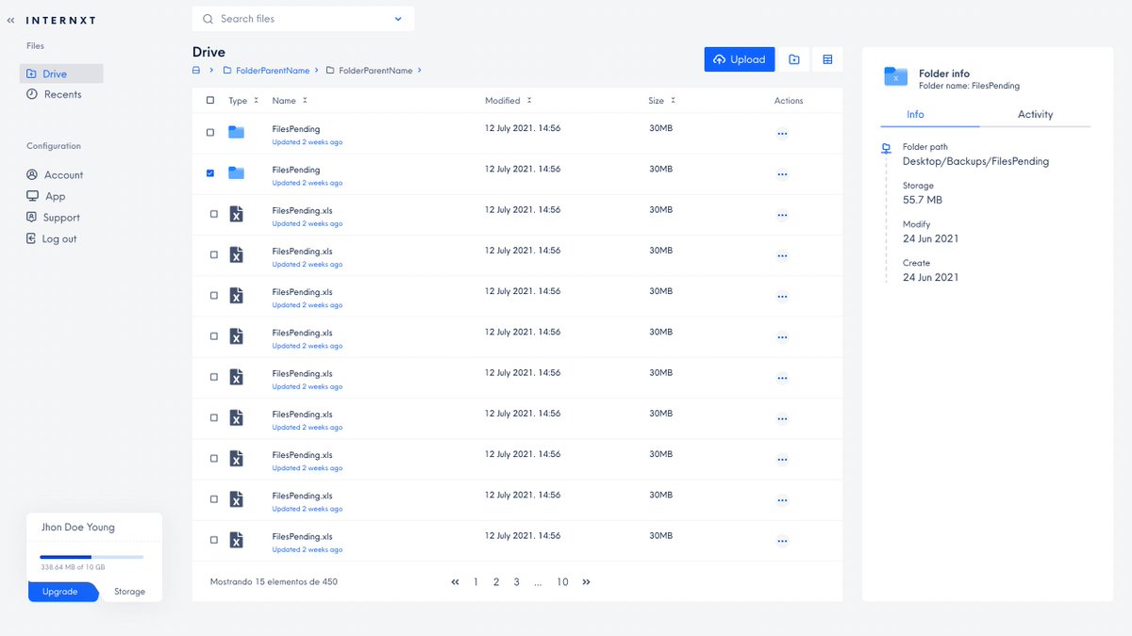Open actions menu for first FilesPending folder

click(x=782, y=134)
